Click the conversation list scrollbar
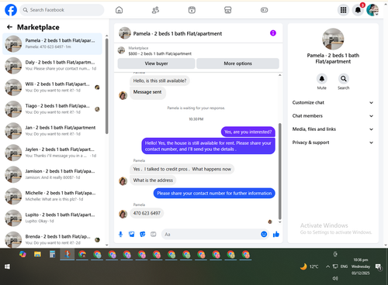 (106, 86)
